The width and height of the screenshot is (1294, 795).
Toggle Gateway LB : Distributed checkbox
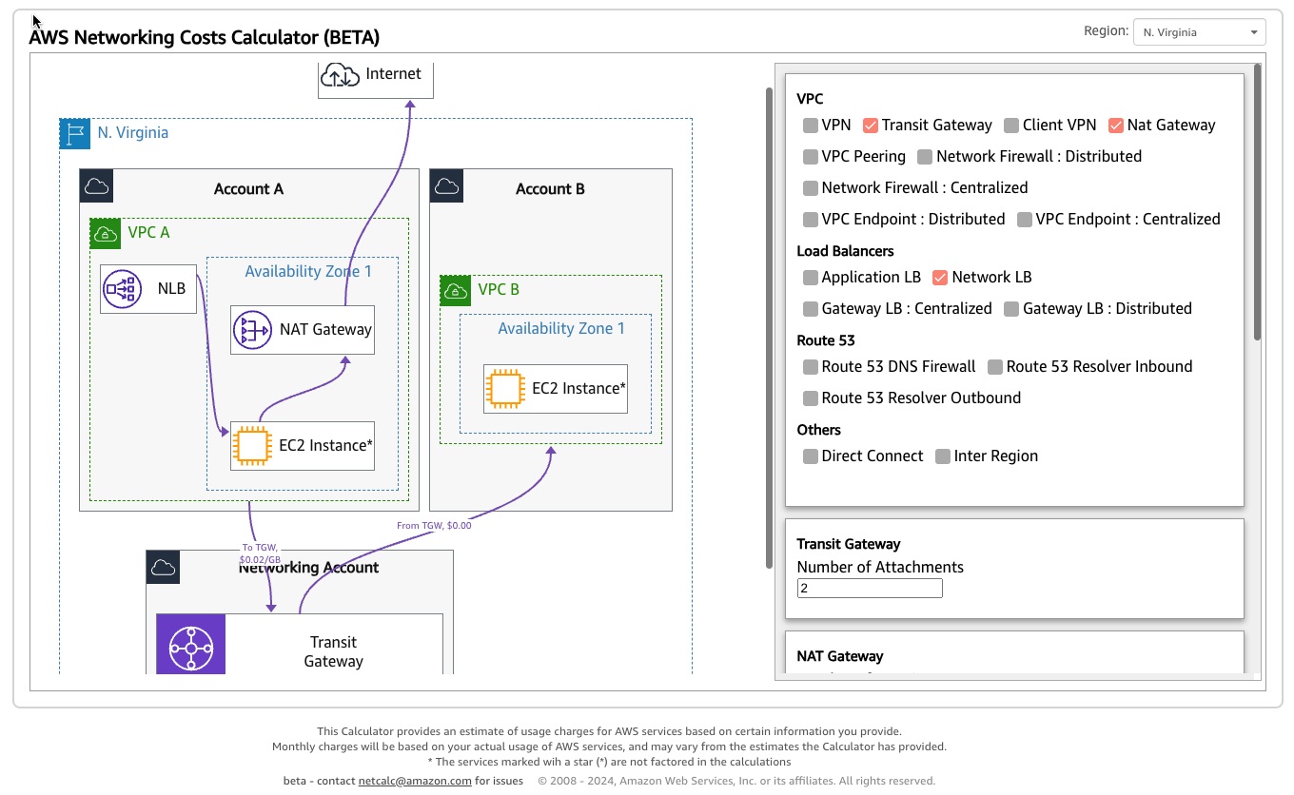click(x=1011, y=309)
